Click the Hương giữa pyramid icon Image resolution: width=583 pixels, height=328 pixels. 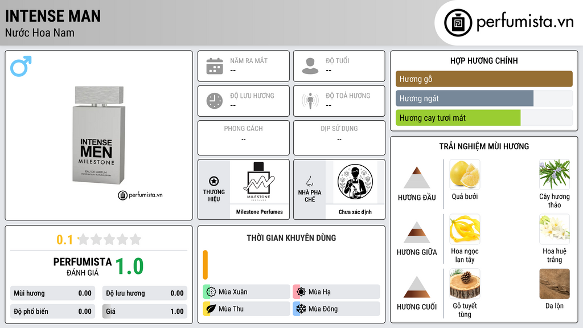(417, 232)
